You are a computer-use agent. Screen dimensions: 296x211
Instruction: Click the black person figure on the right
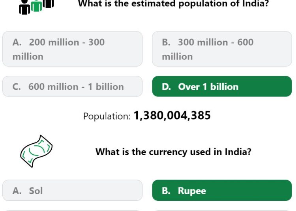point(48,4)
